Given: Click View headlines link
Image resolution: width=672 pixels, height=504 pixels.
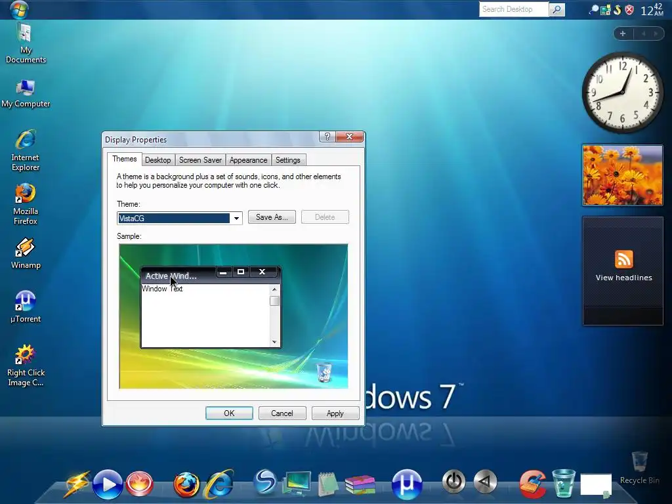Looking at the screenshot, I should click(623, 278).
